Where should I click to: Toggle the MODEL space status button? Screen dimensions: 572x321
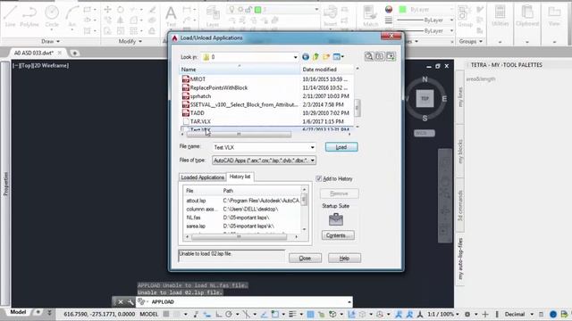pyautogui.click(x=149, y=314)
